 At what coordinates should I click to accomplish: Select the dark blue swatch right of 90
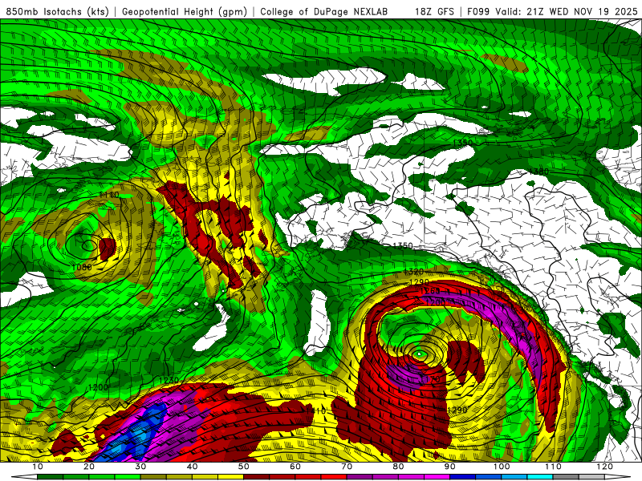[x=463, y=477]
